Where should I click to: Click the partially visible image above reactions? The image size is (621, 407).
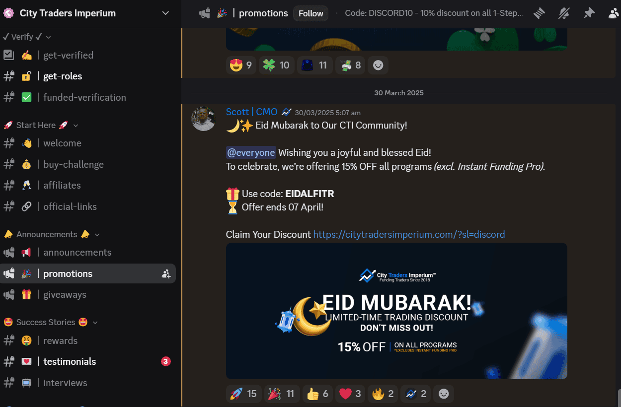[x=396, y=39]
